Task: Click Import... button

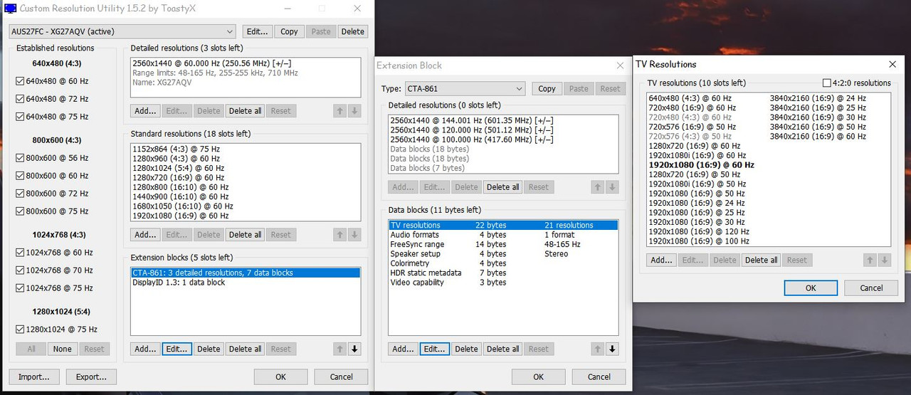Action: 34,377
